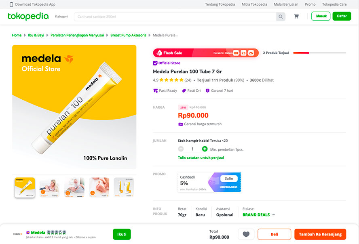Screen dimensions: 359x244
Task: Decrease quantity with minus icon
Action: 181,149
